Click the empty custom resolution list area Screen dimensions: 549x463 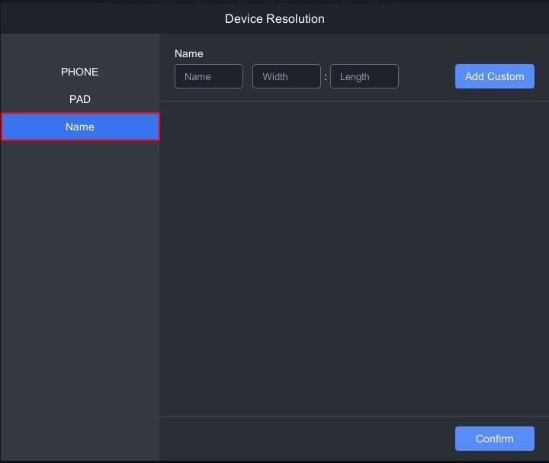click(354, 259)
